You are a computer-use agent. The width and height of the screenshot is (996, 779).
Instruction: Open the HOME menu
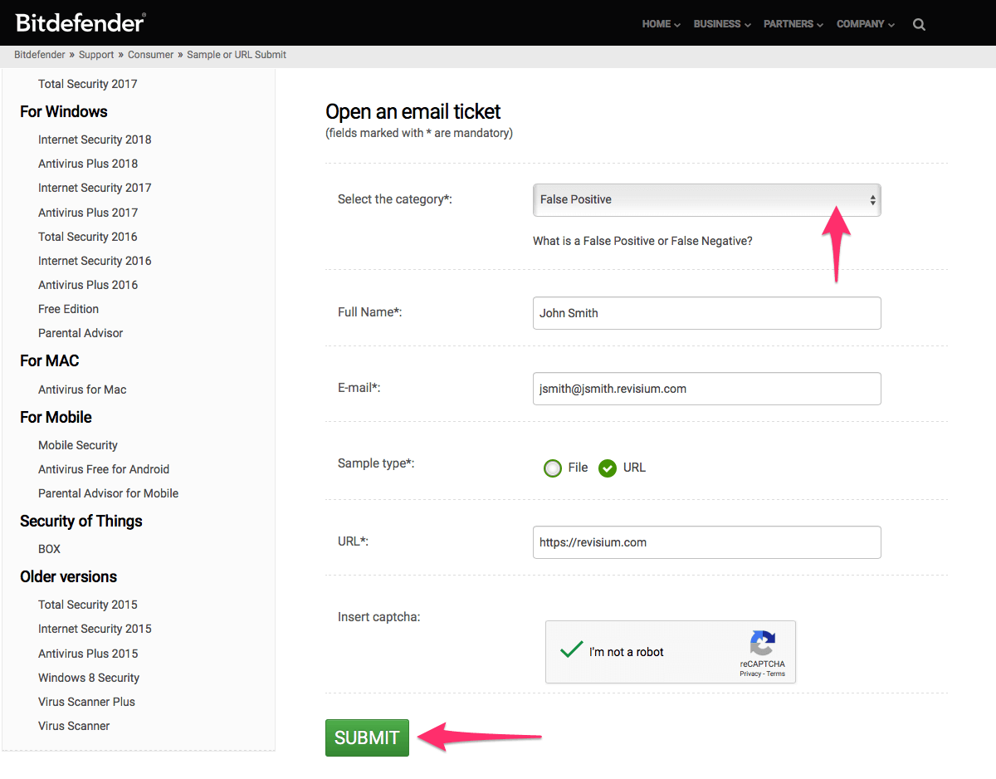click(x=661, y=24)
